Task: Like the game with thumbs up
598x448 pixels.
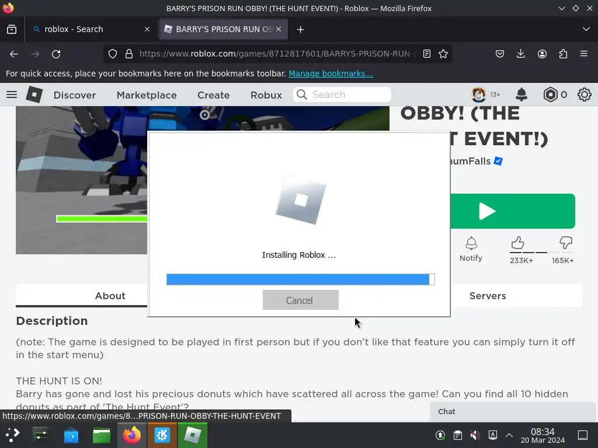Action: [x=518, y=243]
